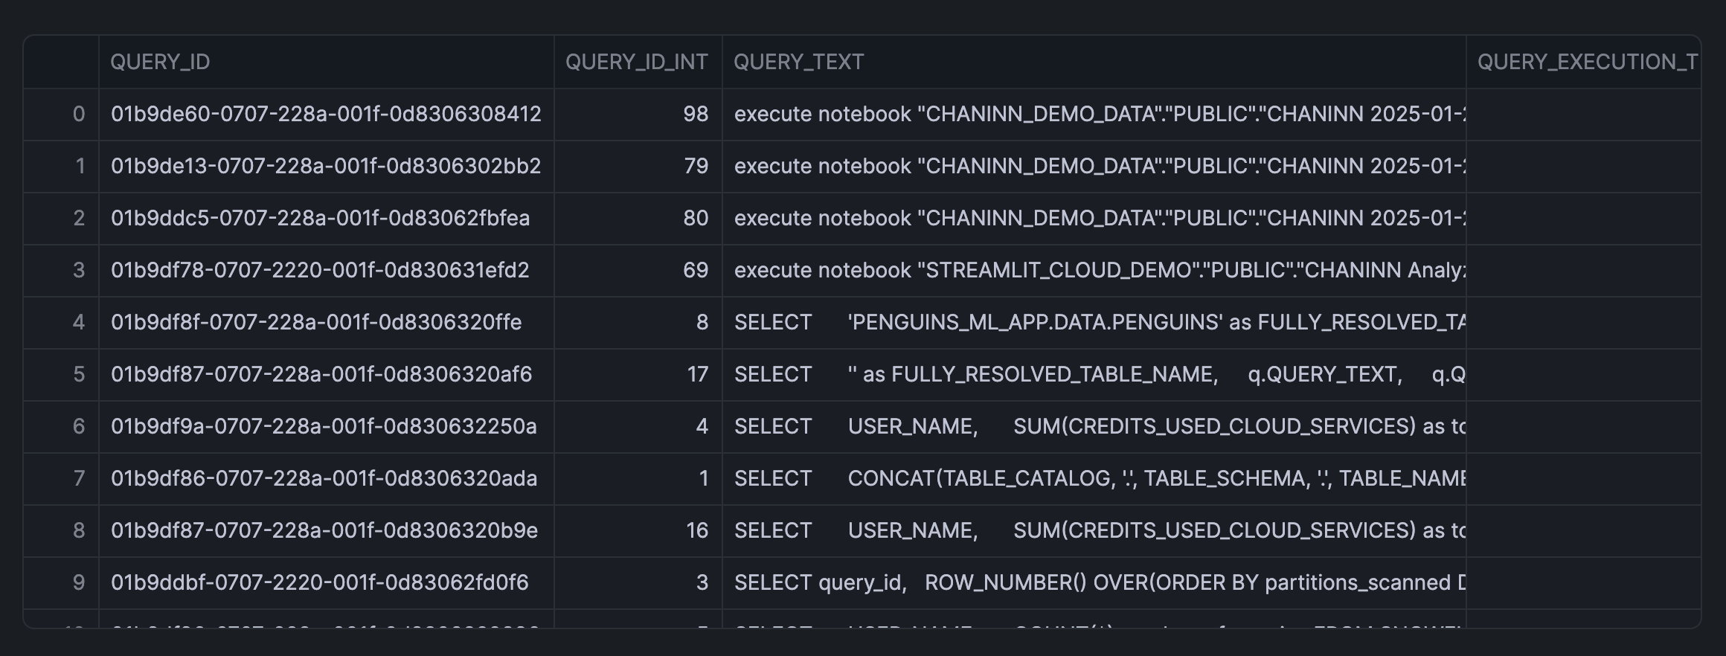The image size is (1726, 656).
Task: Click the QUERY_ID_INT value 16
Action: [697, 530]
